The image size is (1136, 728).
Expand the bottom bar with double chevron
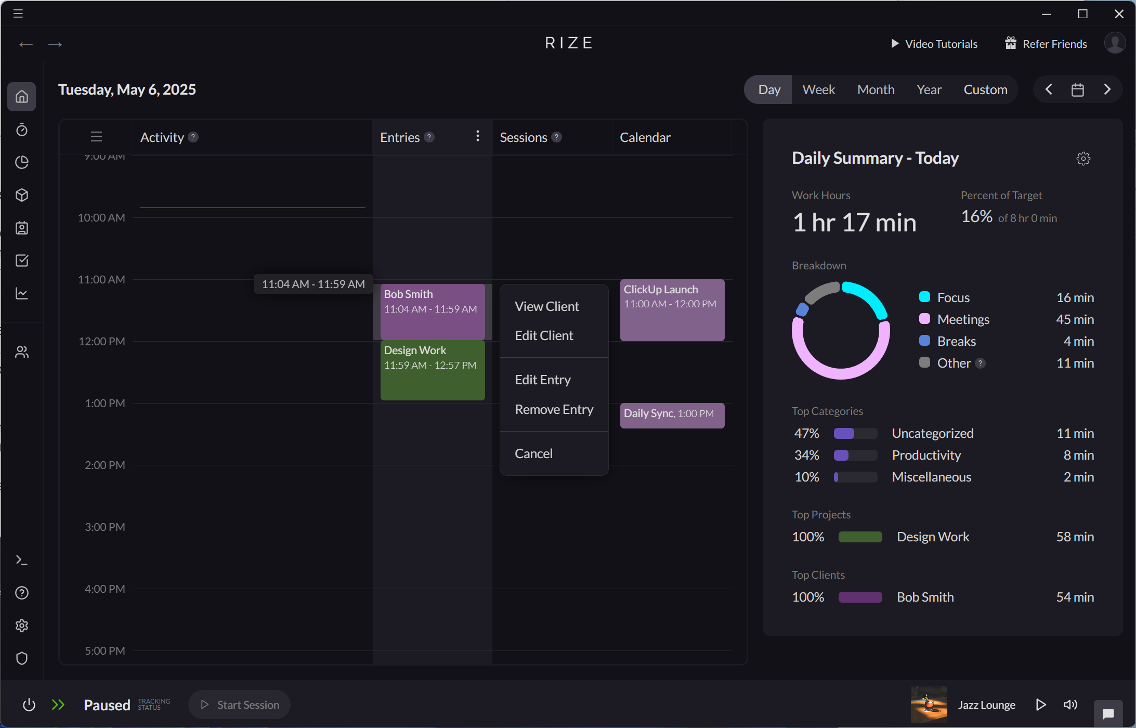58,705
